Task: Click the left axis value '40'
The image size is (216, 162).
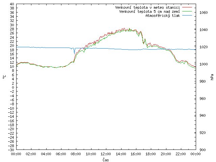Action: [12, 4]
